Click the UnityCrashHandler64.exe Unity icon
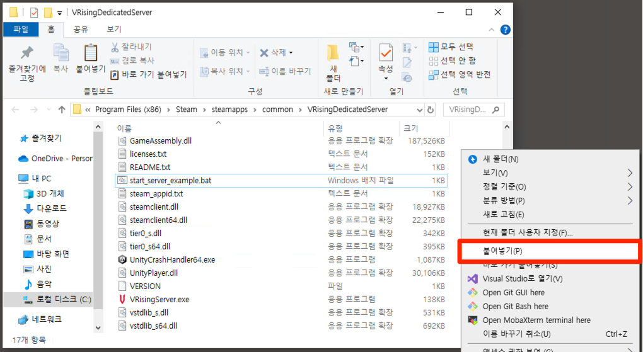 pyautogui.click(x=122, y=260)
